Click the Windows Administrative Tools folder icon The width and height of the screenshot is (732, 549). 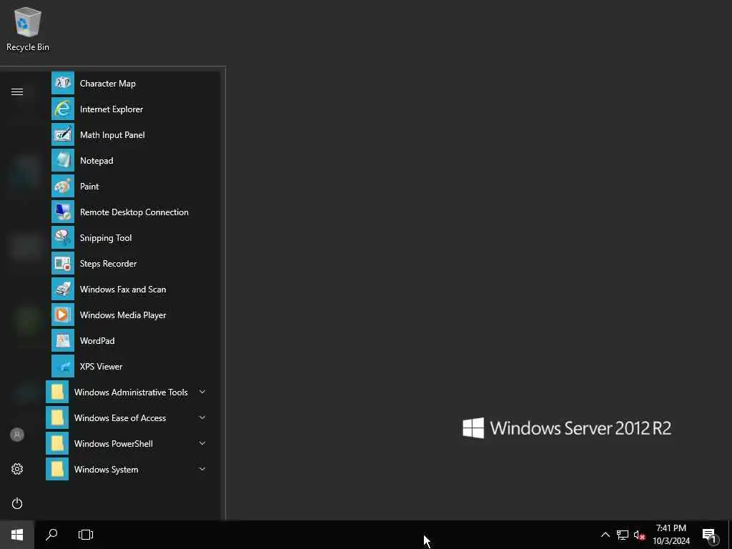coord(57,392)
